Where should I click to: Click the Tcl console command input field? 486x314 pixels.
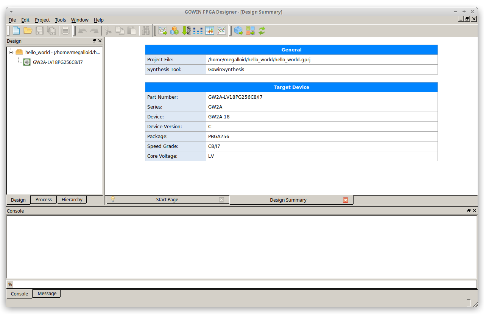[x=245, y=284]
